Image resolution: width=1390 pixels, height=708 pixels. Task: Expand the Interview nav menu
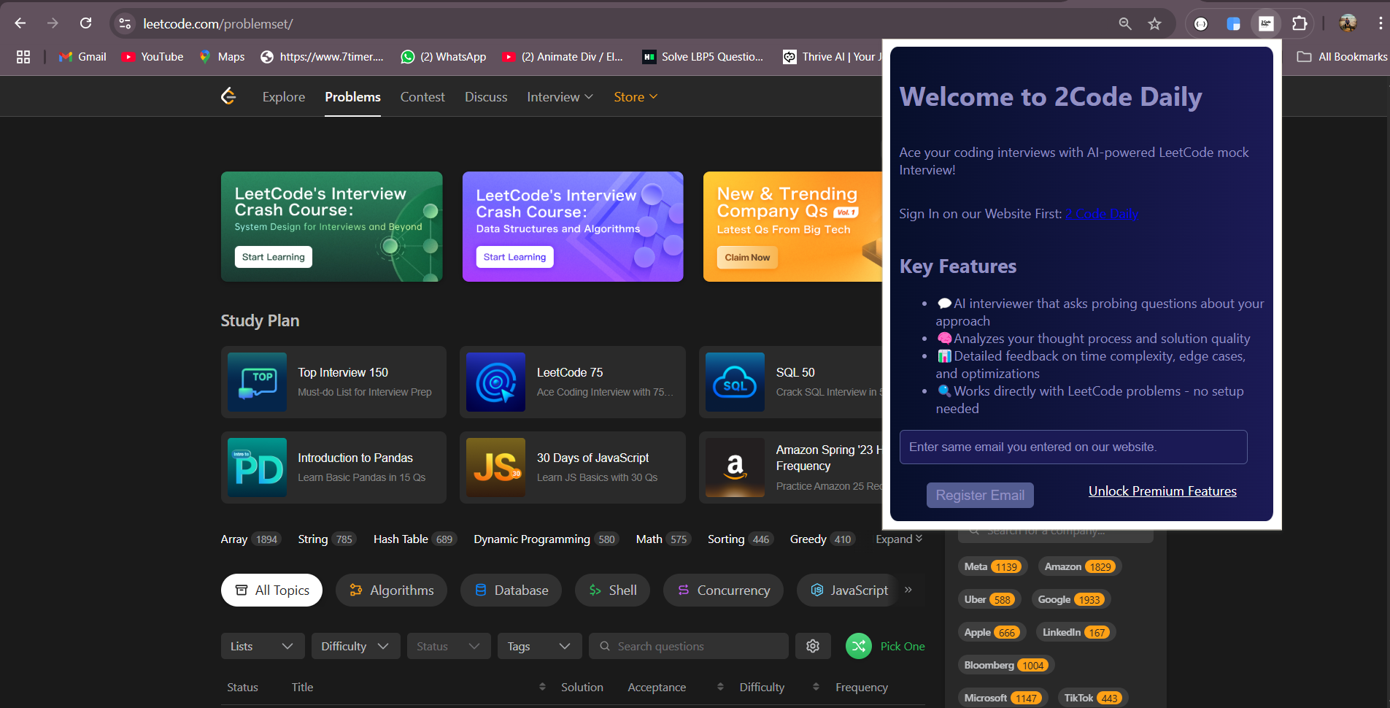[560, 97]
